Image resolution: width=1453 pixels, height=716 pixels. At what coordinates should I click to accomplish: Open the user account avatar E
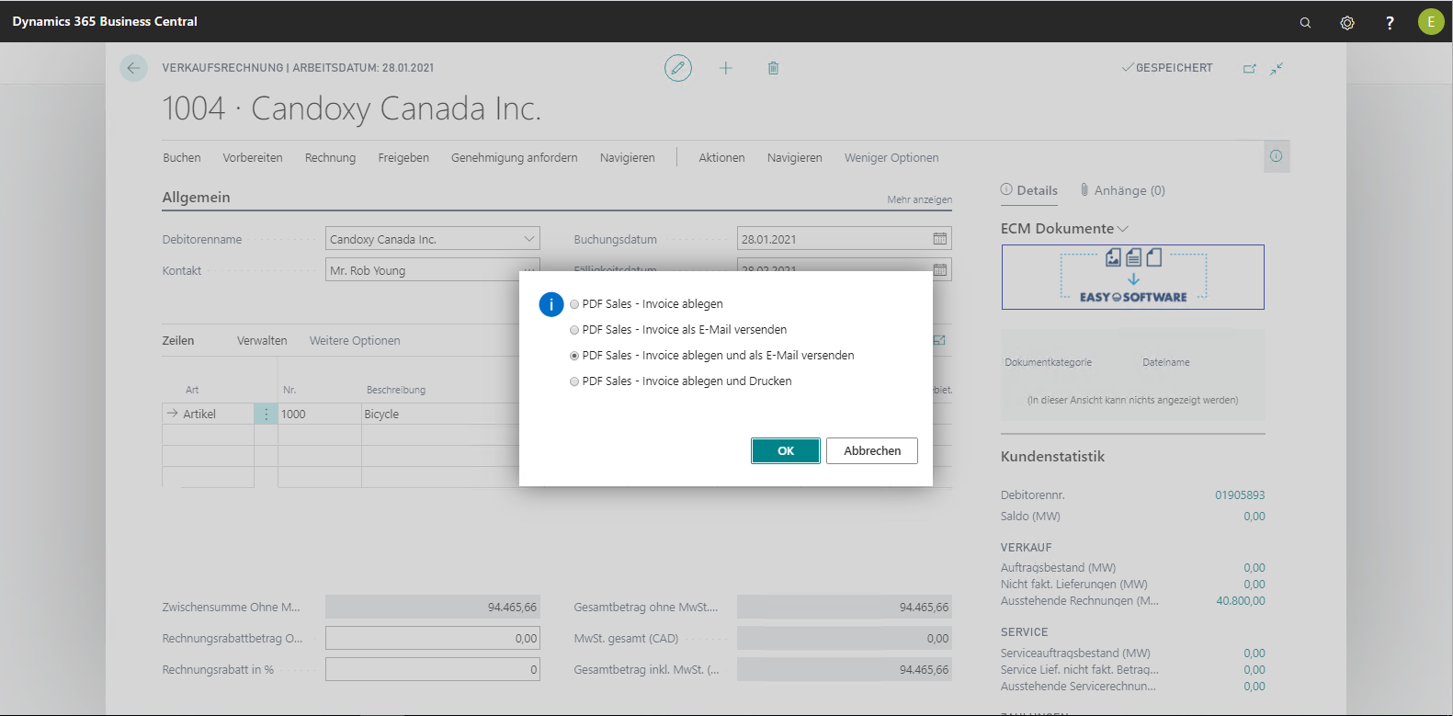[1431, 21]
